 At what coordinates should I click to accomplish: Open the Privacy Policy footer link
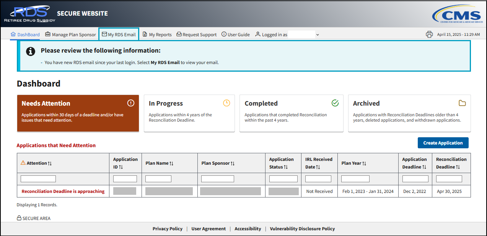pyautogui.click(x=167, y=229)
